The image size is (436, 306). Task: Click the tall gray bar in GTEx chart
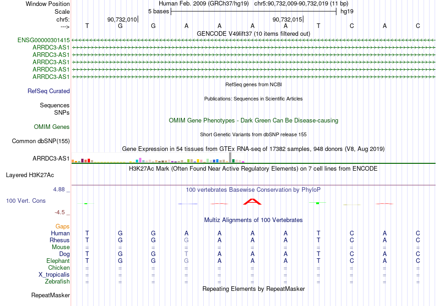230,157
